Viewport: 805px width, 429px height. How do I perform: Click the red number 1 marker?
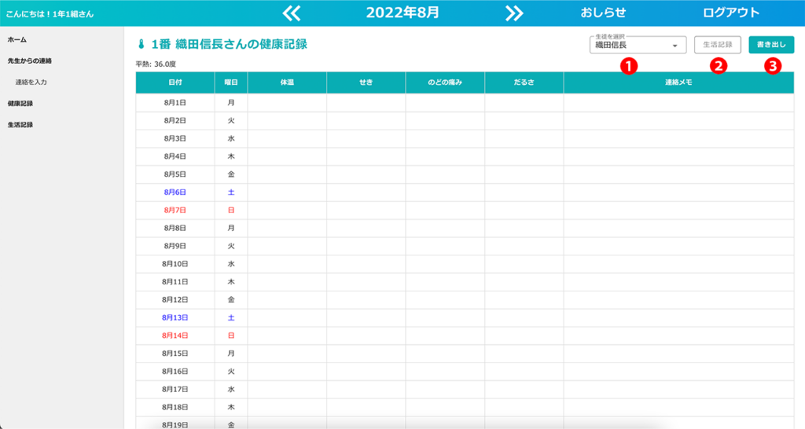627,66
